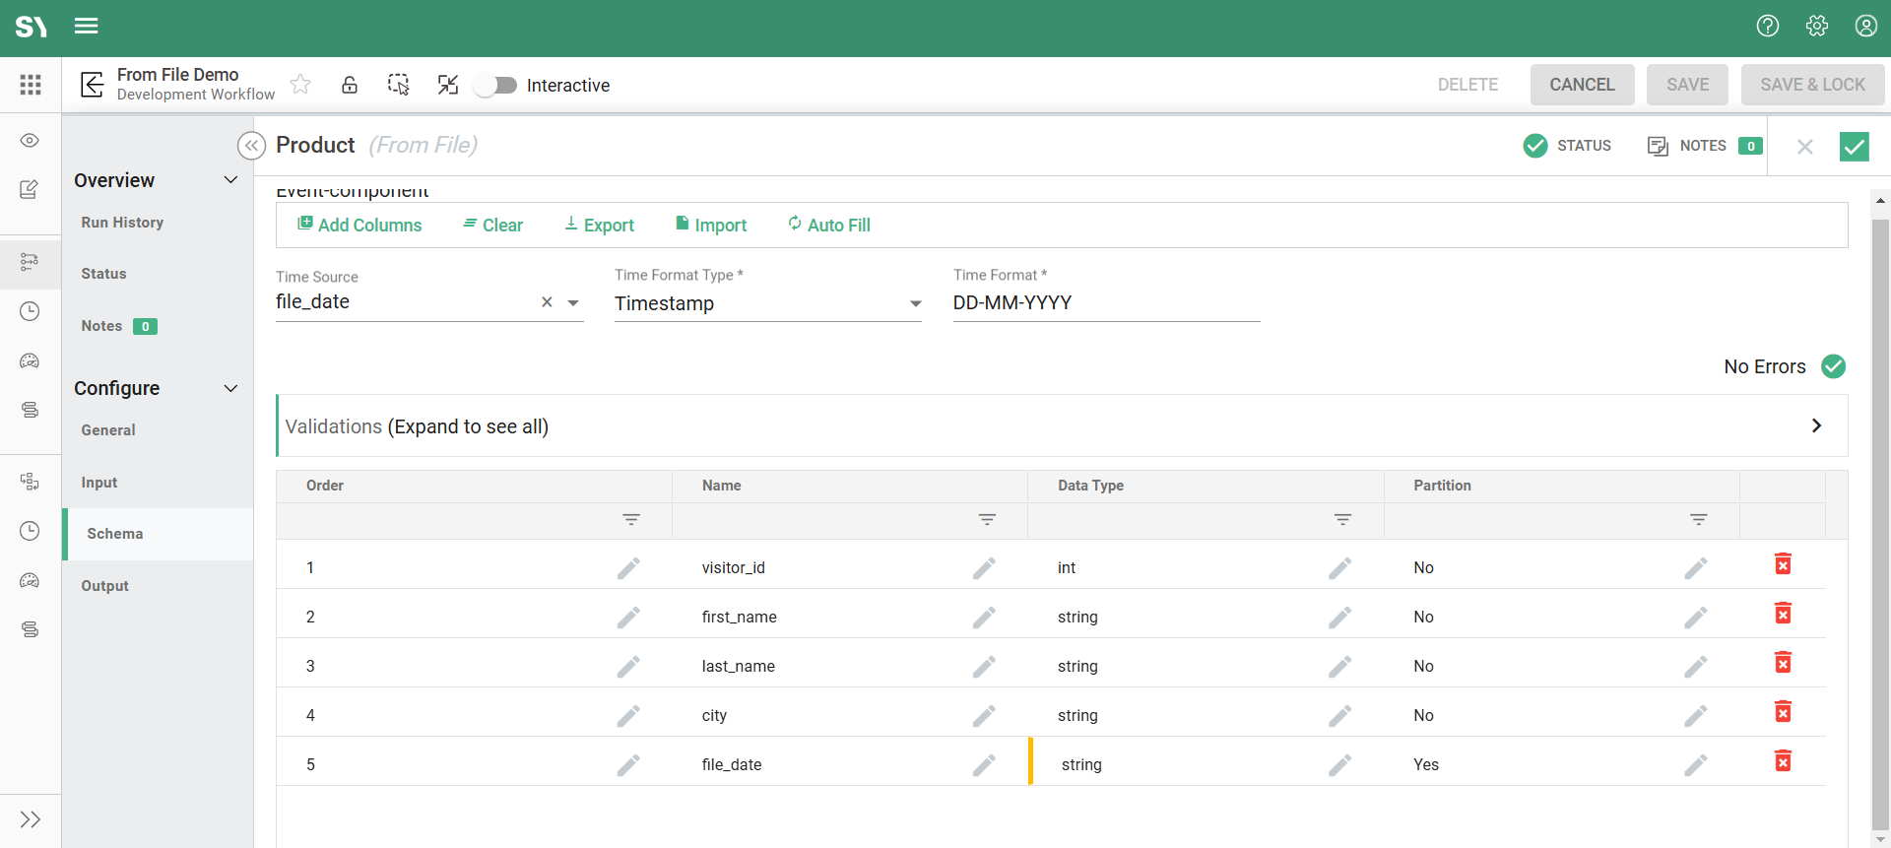The image size is (1891, 848).
Task: Go to the Output section in the sidebar
Action: coord(105,586)
